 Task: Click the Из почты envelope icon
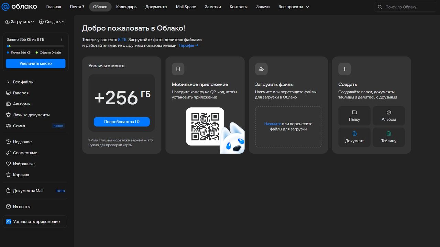pos(9,207)
